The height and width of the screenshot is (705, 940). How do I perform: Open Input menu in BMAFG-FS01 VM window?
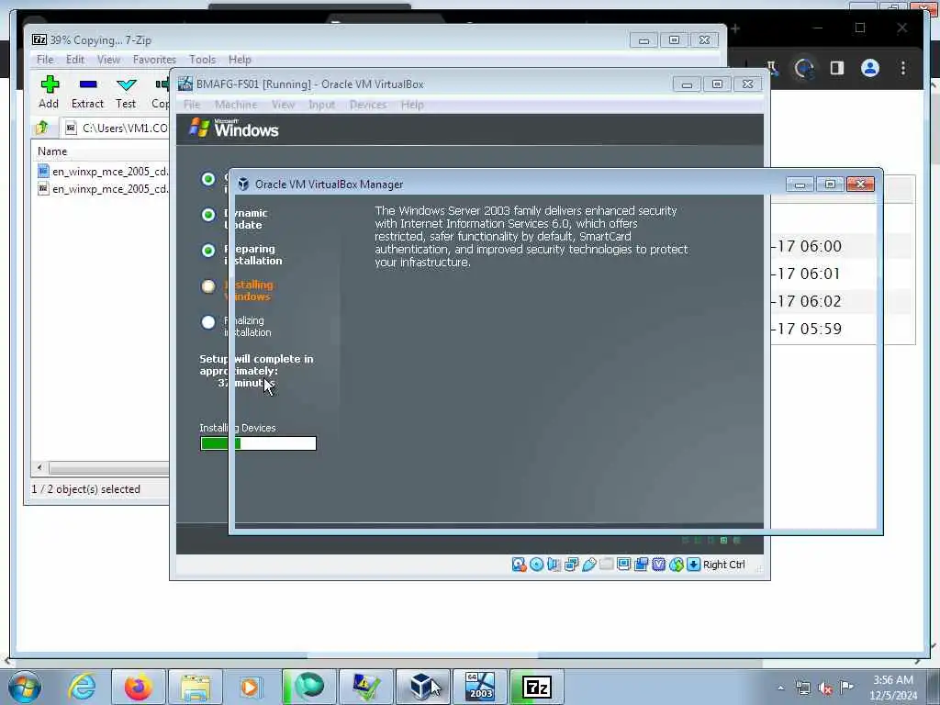pyautogui.click(x=322, y=105)
